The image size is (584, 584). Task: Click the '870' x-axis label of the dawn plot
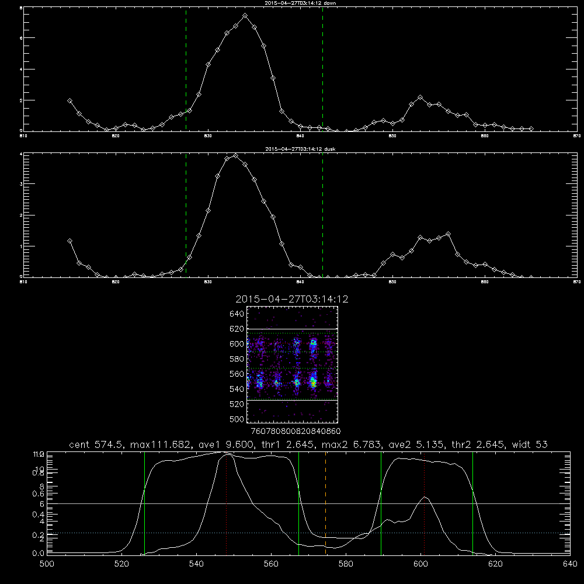(577, 136)
